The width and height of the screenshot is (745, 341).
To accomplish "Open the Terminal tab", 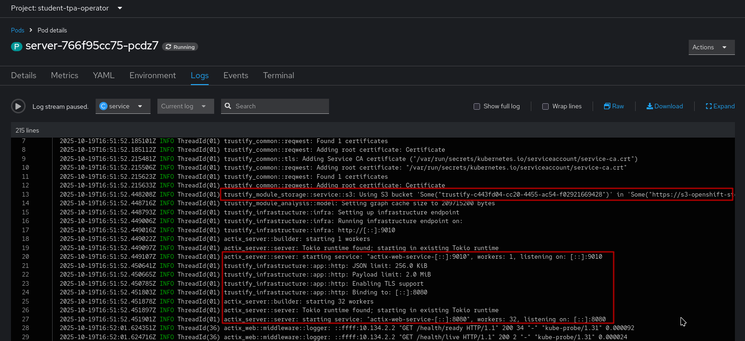I will click(279, 75).
